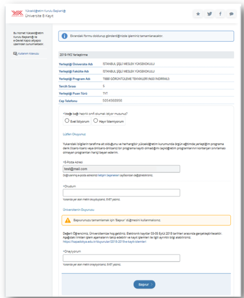Viewport: 244px width, 298px height.
Task: Open the comment speech bubble icon
Action: [231, 14]
